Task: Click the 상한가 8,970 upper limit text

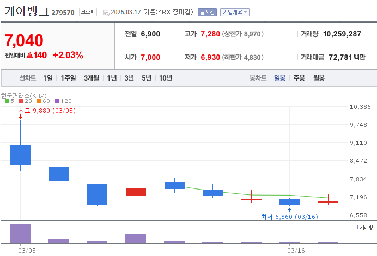Action: (243, 34)
